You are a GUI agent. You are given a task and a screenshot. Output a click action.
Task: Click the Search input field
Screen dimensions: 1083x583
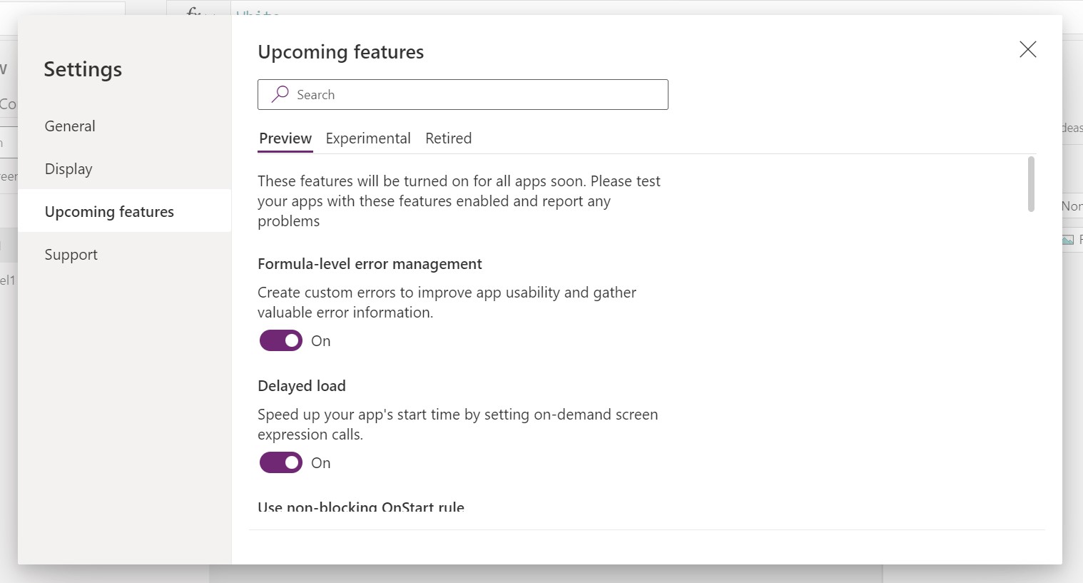464,94
